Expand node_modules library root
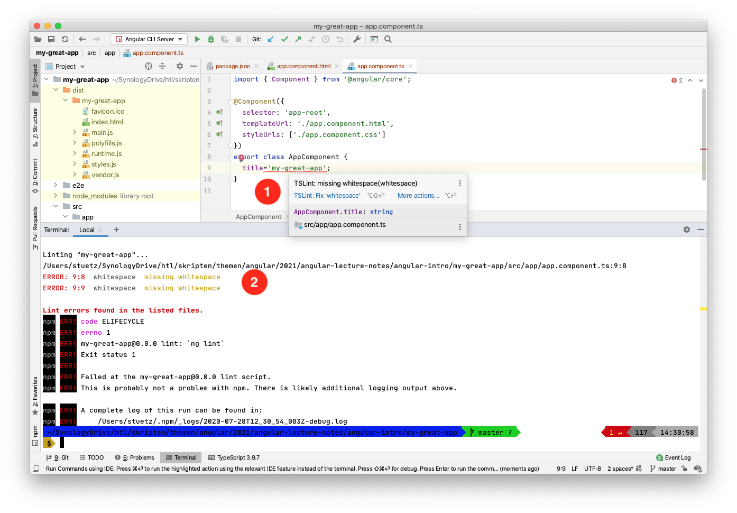 [56, 196]
